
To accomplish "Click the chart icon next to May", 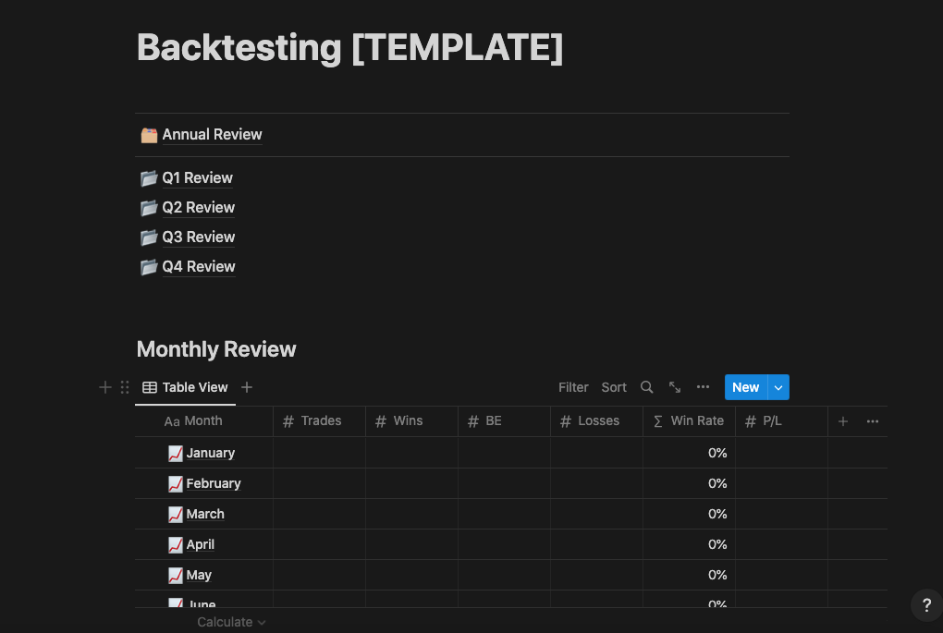I will (x=175, y=575).
